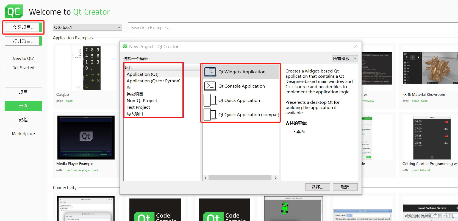Screen dimensions: 458x221
Task: Click the tutorial tag under Getting Started
Action: pyautogui.click(x=425, y=170)
